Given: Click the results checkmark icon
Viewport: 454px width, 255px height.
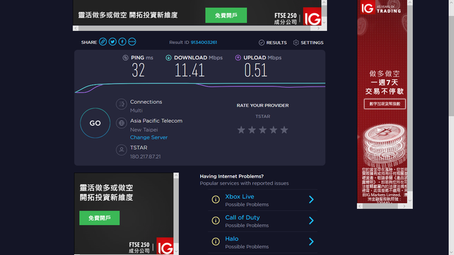Looking at the screenshot, I should (262, 43).
